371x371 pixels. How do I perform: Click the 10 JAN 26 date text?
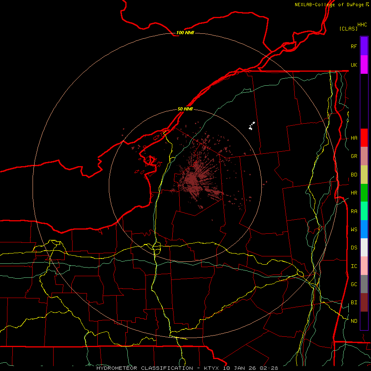(240, 368)
